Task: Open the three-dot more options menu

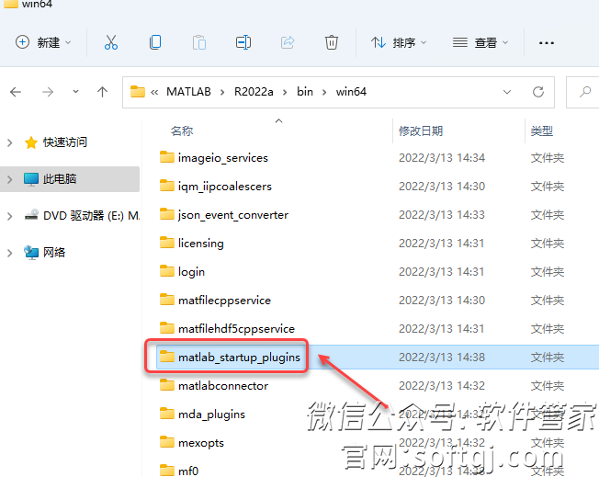Action: (x=547, y=43)
